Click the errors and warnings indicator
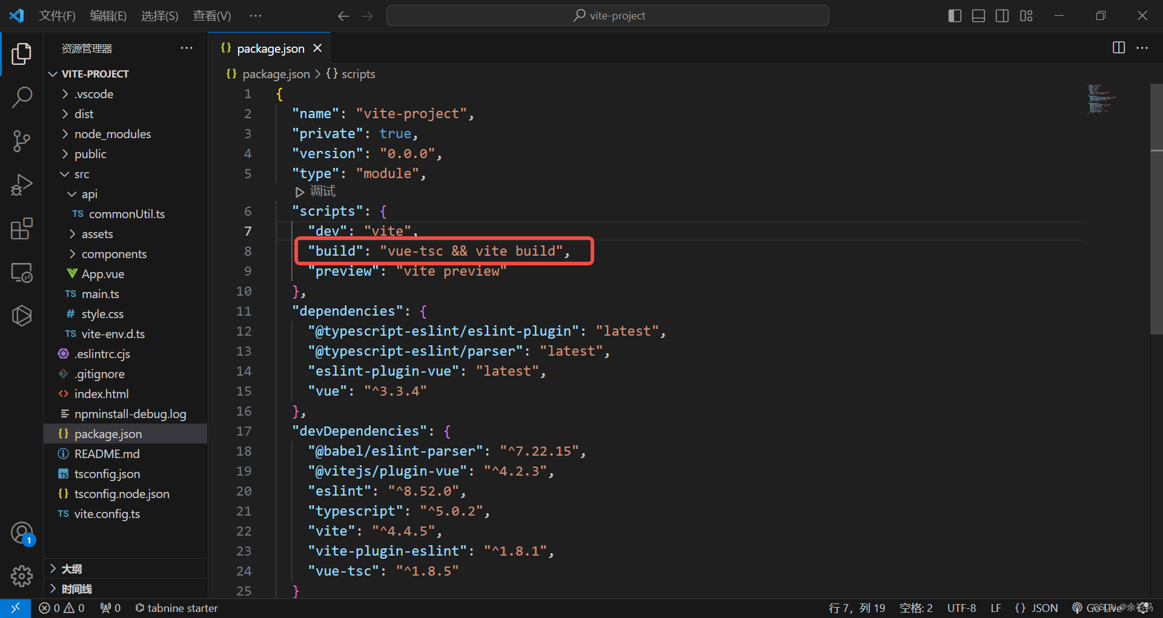This screenshot has width=1163, height=618. point(61,608)
